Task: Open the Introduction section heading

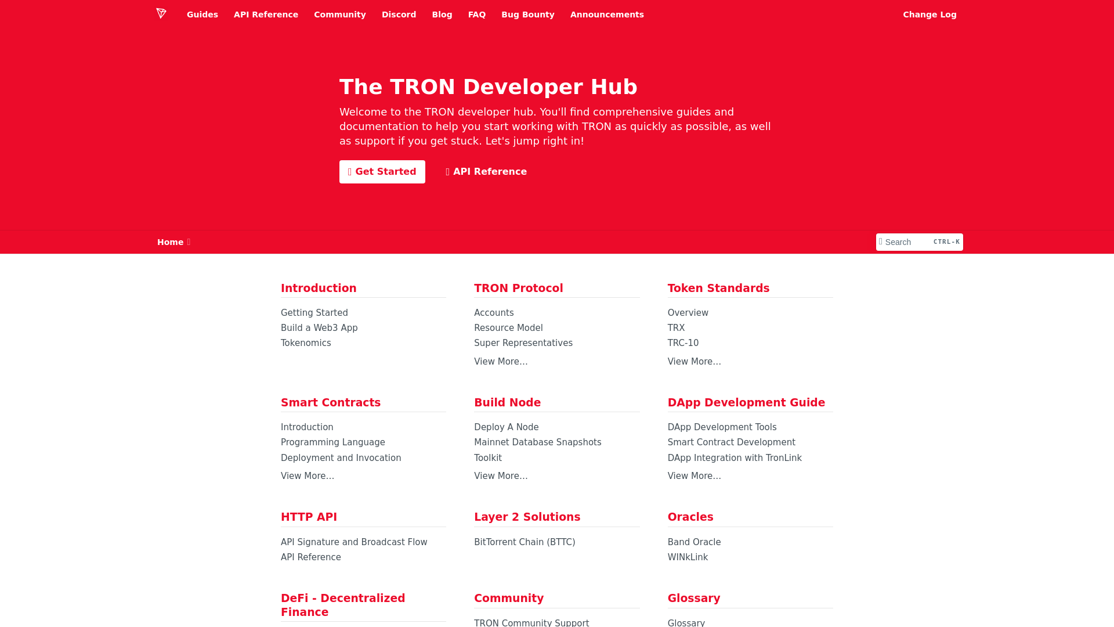Action: pos(319,288)
